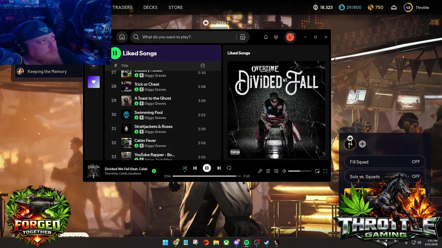Enter Spotify full screen mode

click(x=325, y=171)
